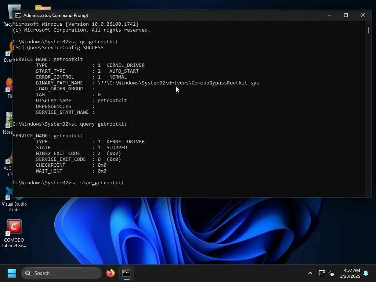Click the '[SC] QueryServiceConfig SUCCESS' line
Screen dimensions: 376x282
coord(58,47)
